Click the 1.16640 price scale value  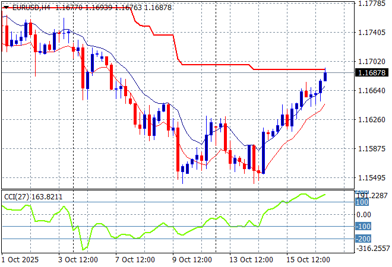pyautogui.click(x=372, y=90)
